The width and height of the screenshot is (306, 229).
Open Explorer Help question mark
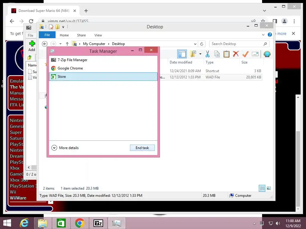click(x=270, y=35)
